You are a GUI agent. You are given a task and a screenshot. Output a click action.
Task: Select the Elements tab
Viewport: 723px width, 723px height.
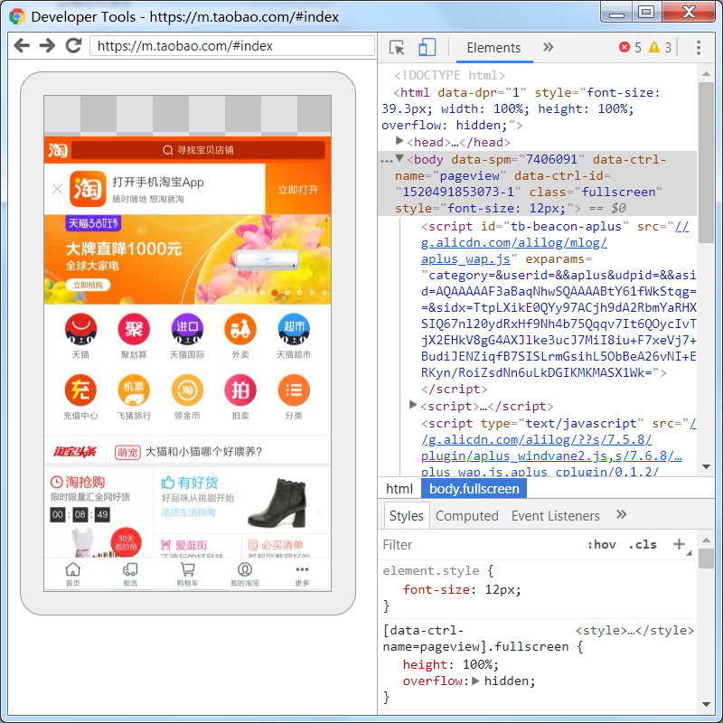coord(493,48)
